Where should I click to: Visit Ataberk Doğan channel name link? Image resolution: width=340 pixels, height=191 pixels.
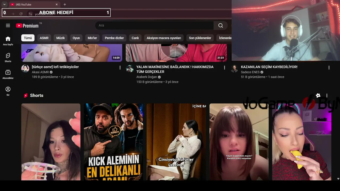coord(147,77)
